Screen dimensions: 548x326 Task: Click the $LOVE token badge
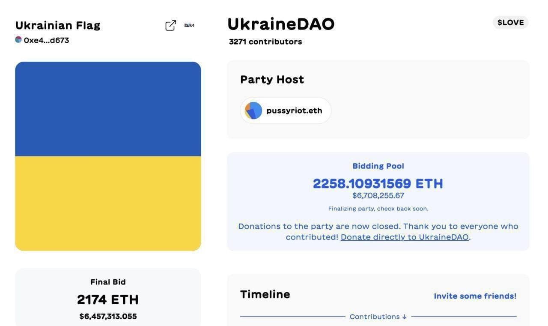[x=510, y=23]
